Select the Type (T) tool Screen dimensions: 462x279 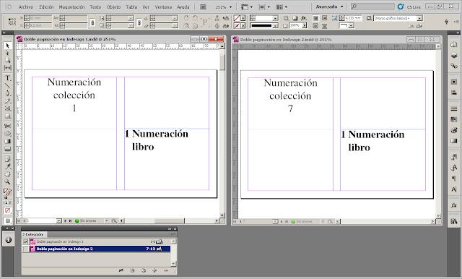point(8,79)
